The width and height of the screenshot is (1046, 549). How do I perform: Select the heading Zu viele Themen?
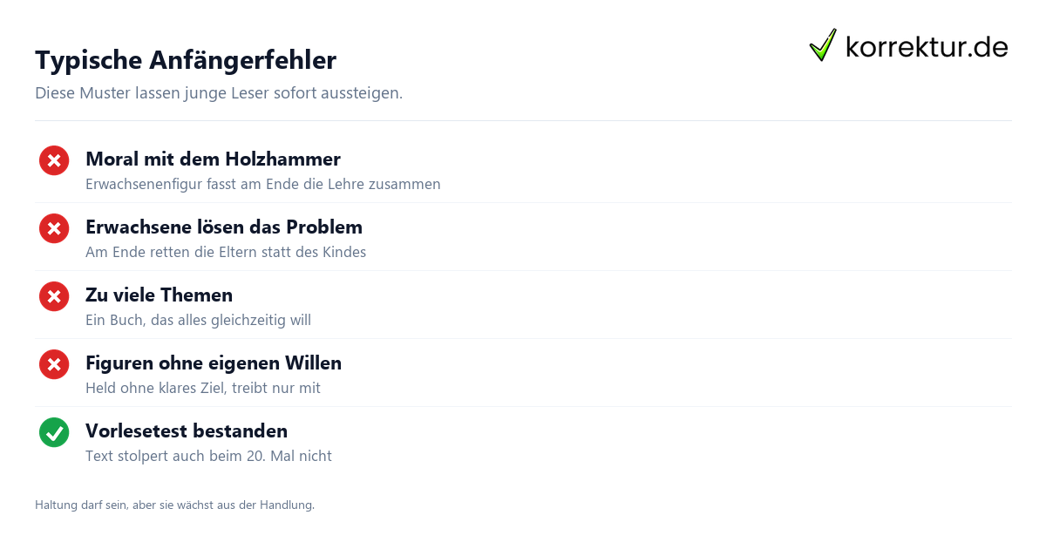(159, 295)
